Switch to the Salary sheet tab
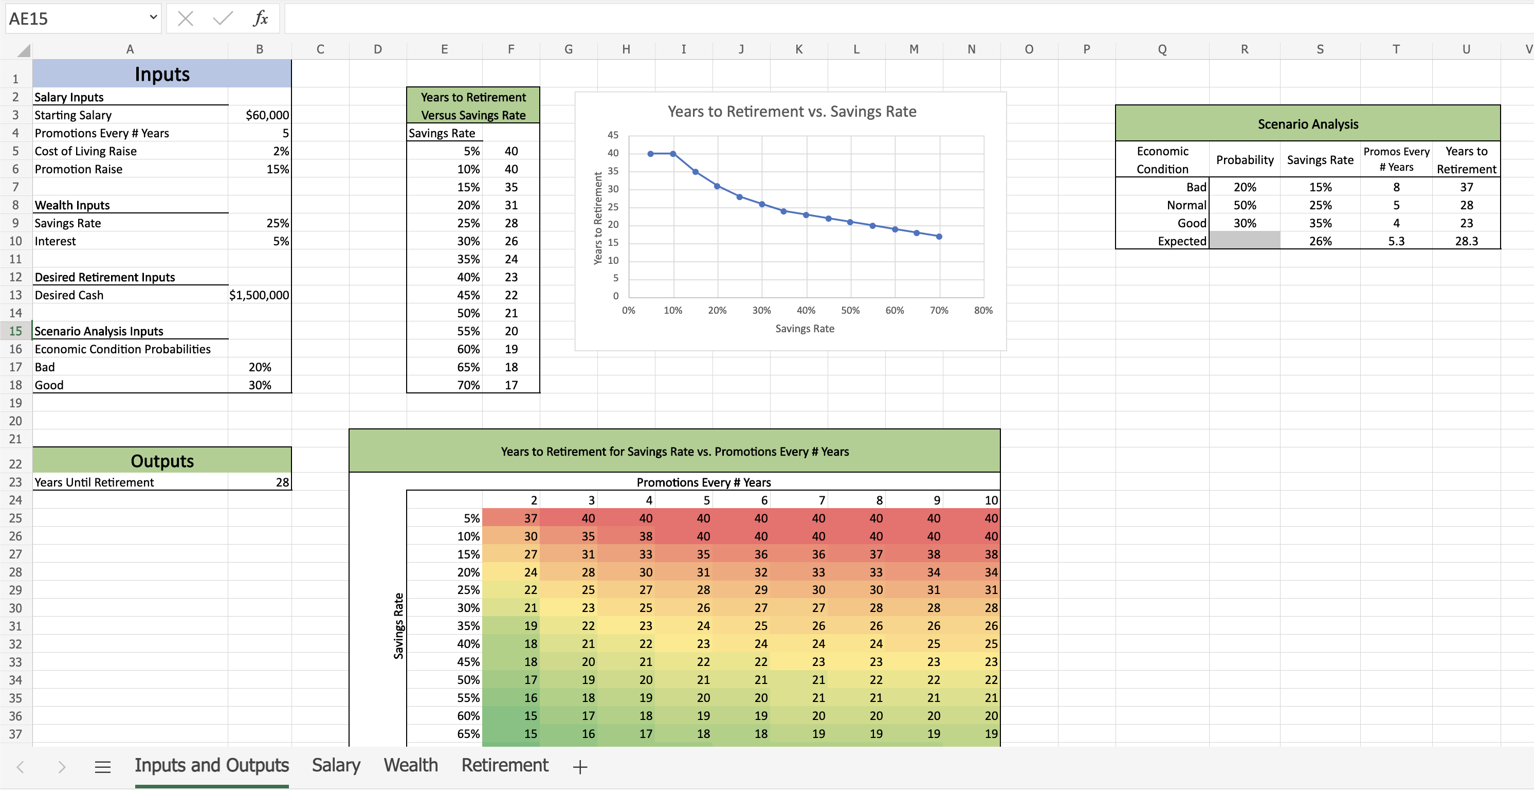This screenshot has height=793, width=1534. click(336, 765)
